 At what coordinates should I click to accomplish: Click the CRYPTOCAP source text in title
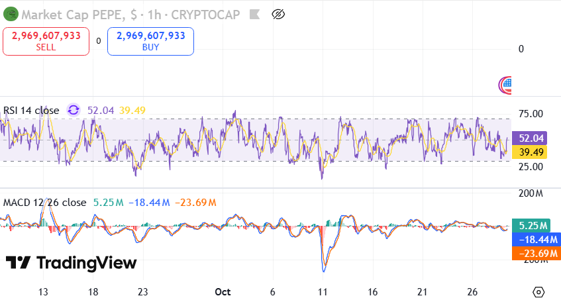coord(205,14)
